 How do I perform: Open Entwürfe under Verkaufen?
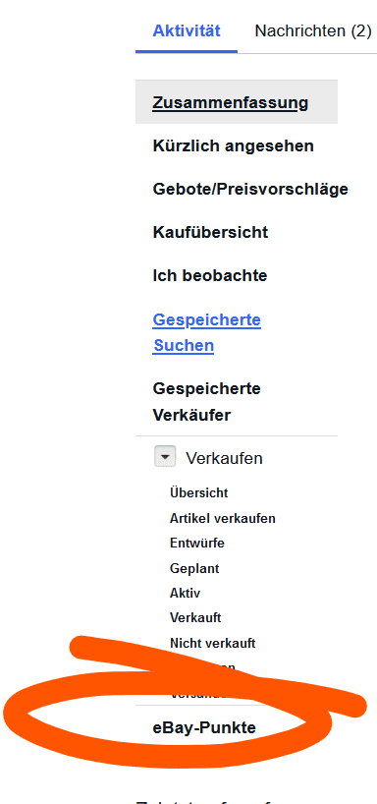point(197,543)
